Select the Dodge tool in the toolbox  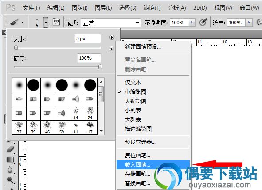[10, 180]
